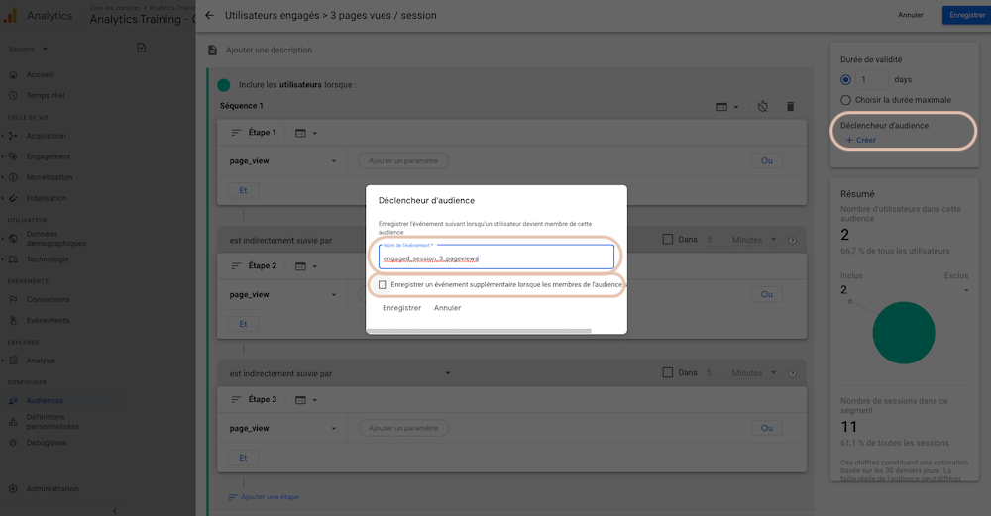The width and height of the screenshot is (991, 516).
Task: Open Audiences in the sidebar
Action: [x=45, y=400]
